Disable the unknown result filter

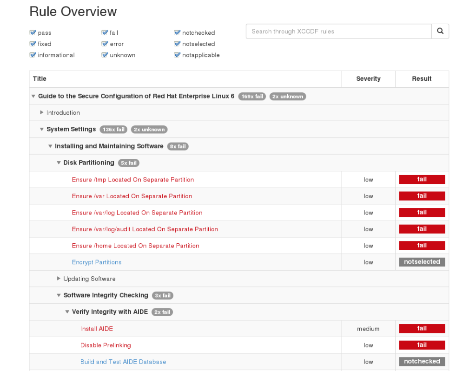(x=105, y=55)
